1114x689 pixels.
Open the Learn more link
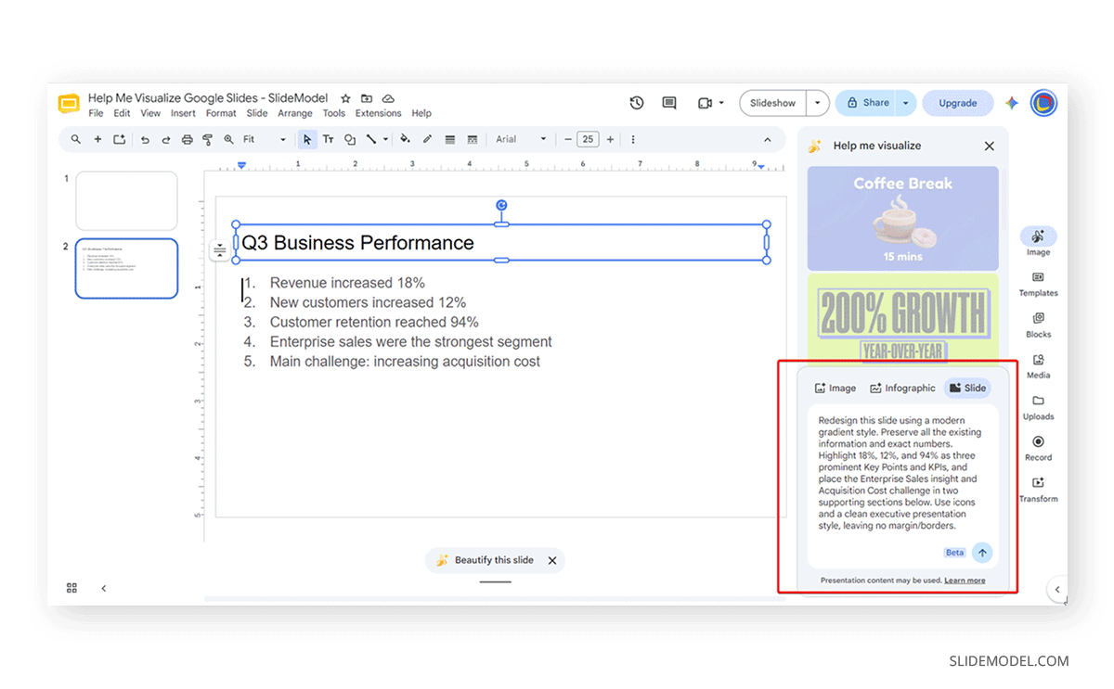point(965,581)
